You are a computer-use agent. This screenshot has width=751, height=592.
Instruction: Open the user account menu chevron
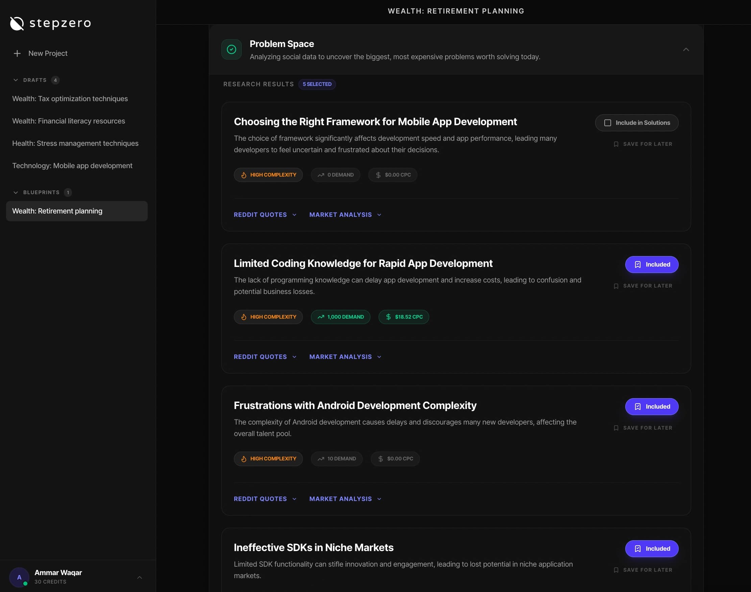pos(140,577)
